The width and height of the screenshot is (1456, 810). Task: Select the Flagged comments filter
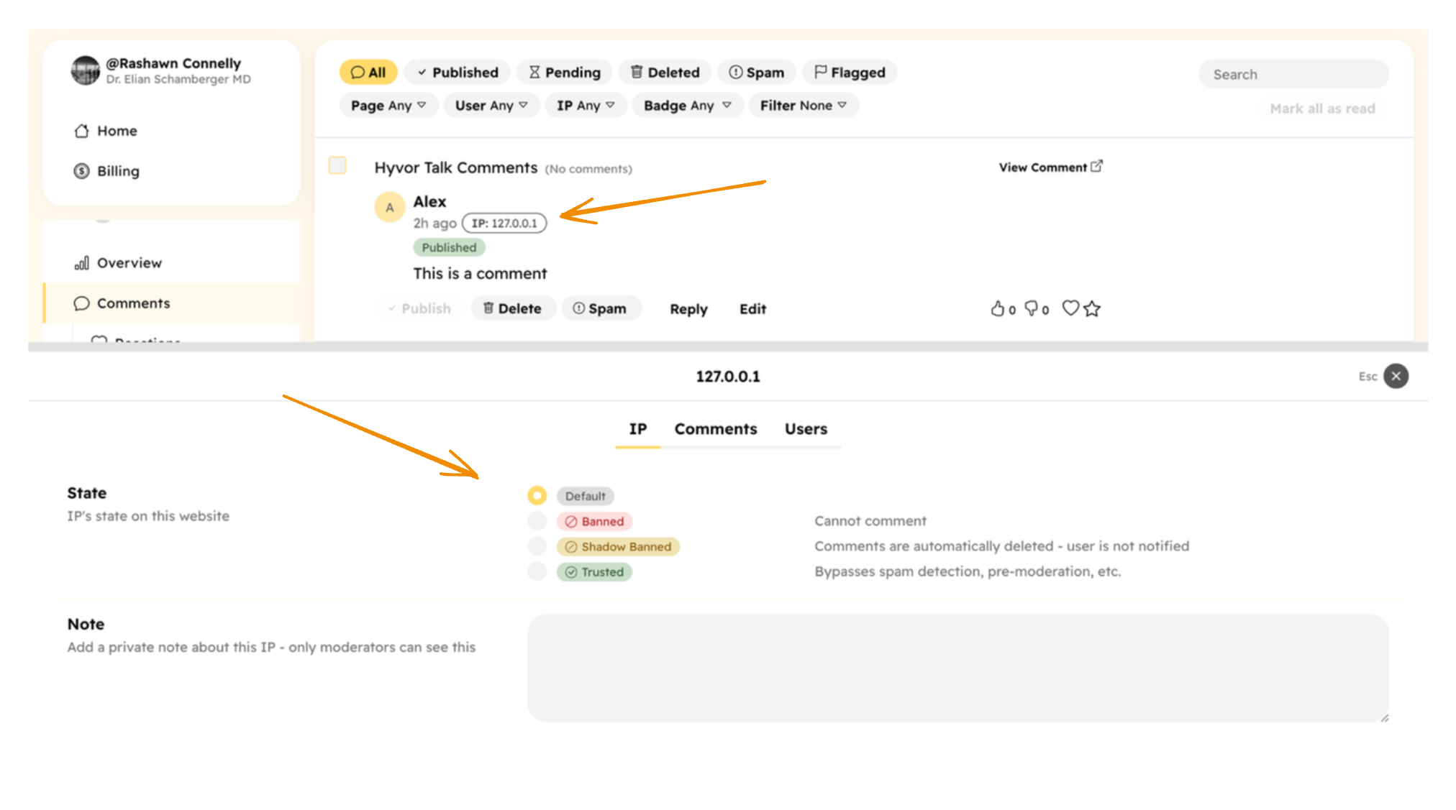click(x=850, y=72)
